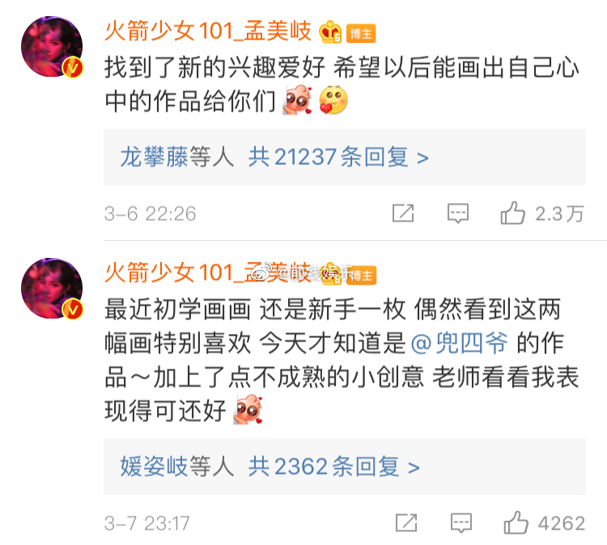Viewport: 607px width, 545px height.
Task: Open the @兜四爷 mention link
Action: 459,343
